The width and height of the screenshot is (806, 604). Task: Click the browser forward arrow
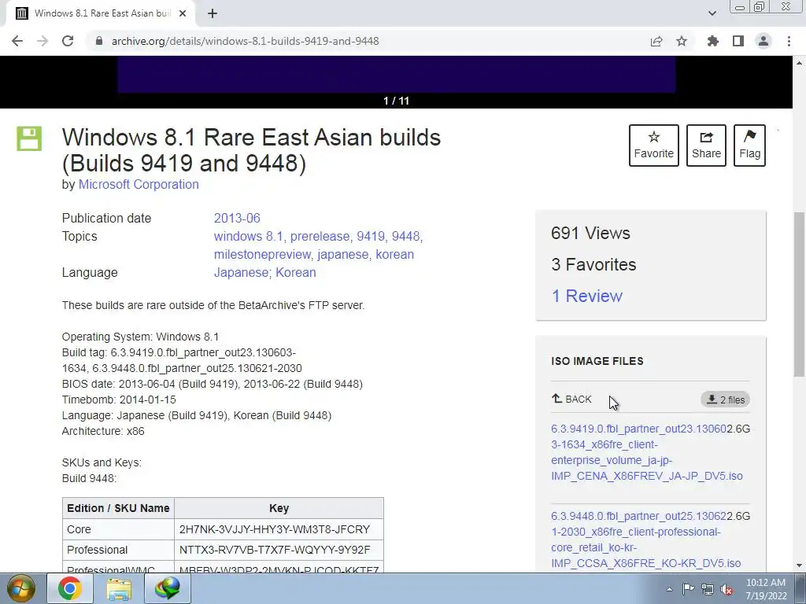[x=43, y=41]
